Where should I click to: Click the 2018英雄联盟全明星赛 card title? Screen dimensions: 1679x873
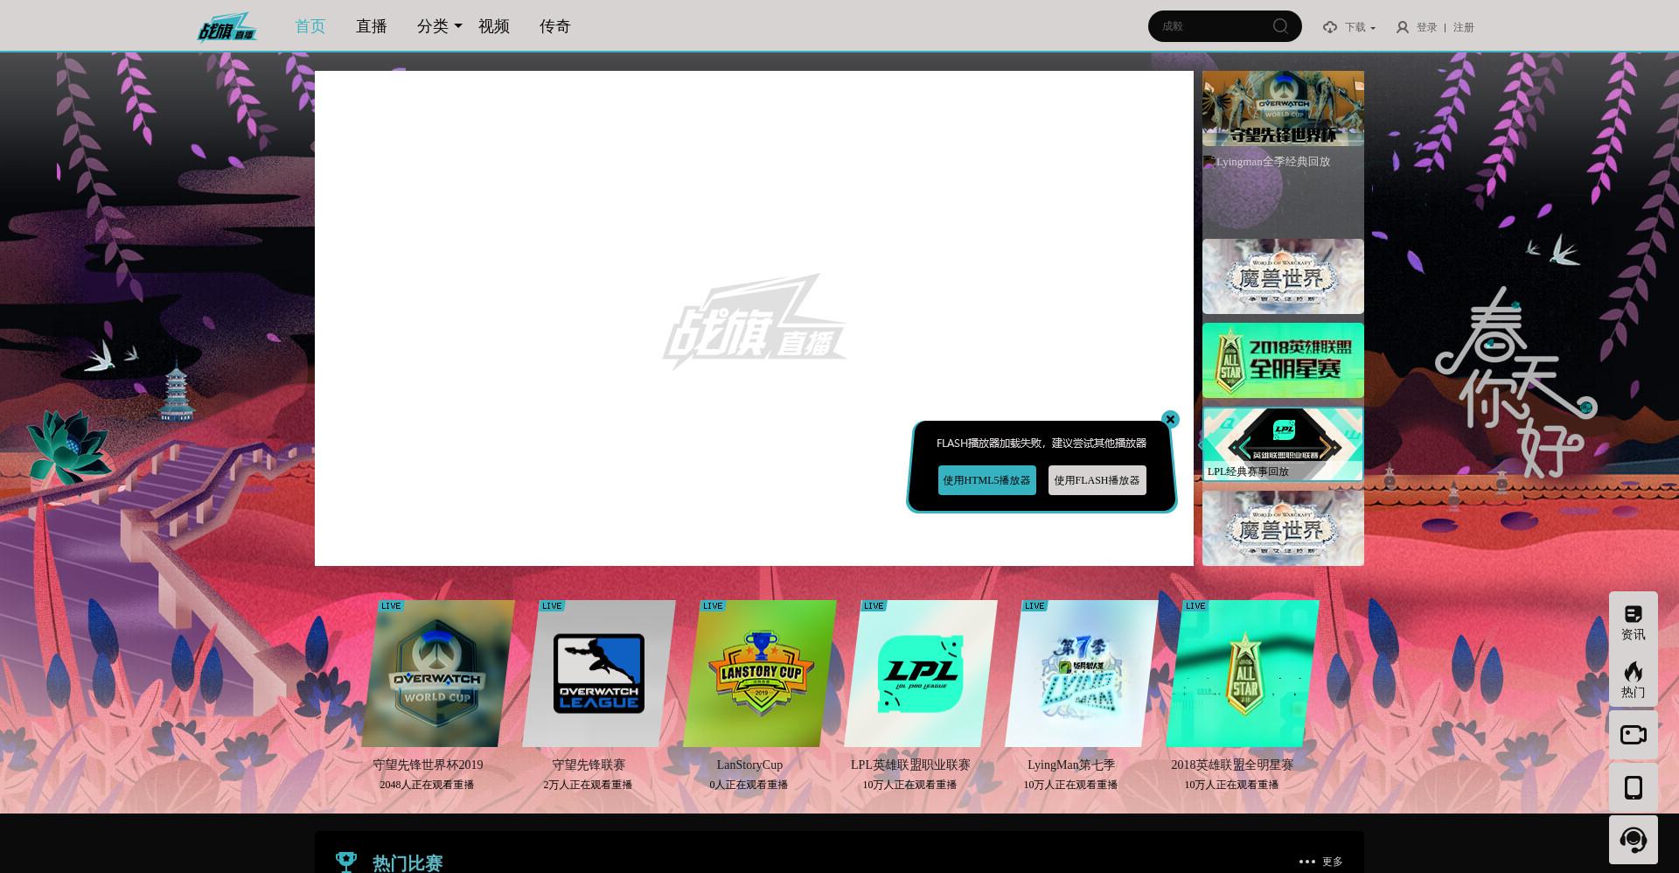point(1232,765)
